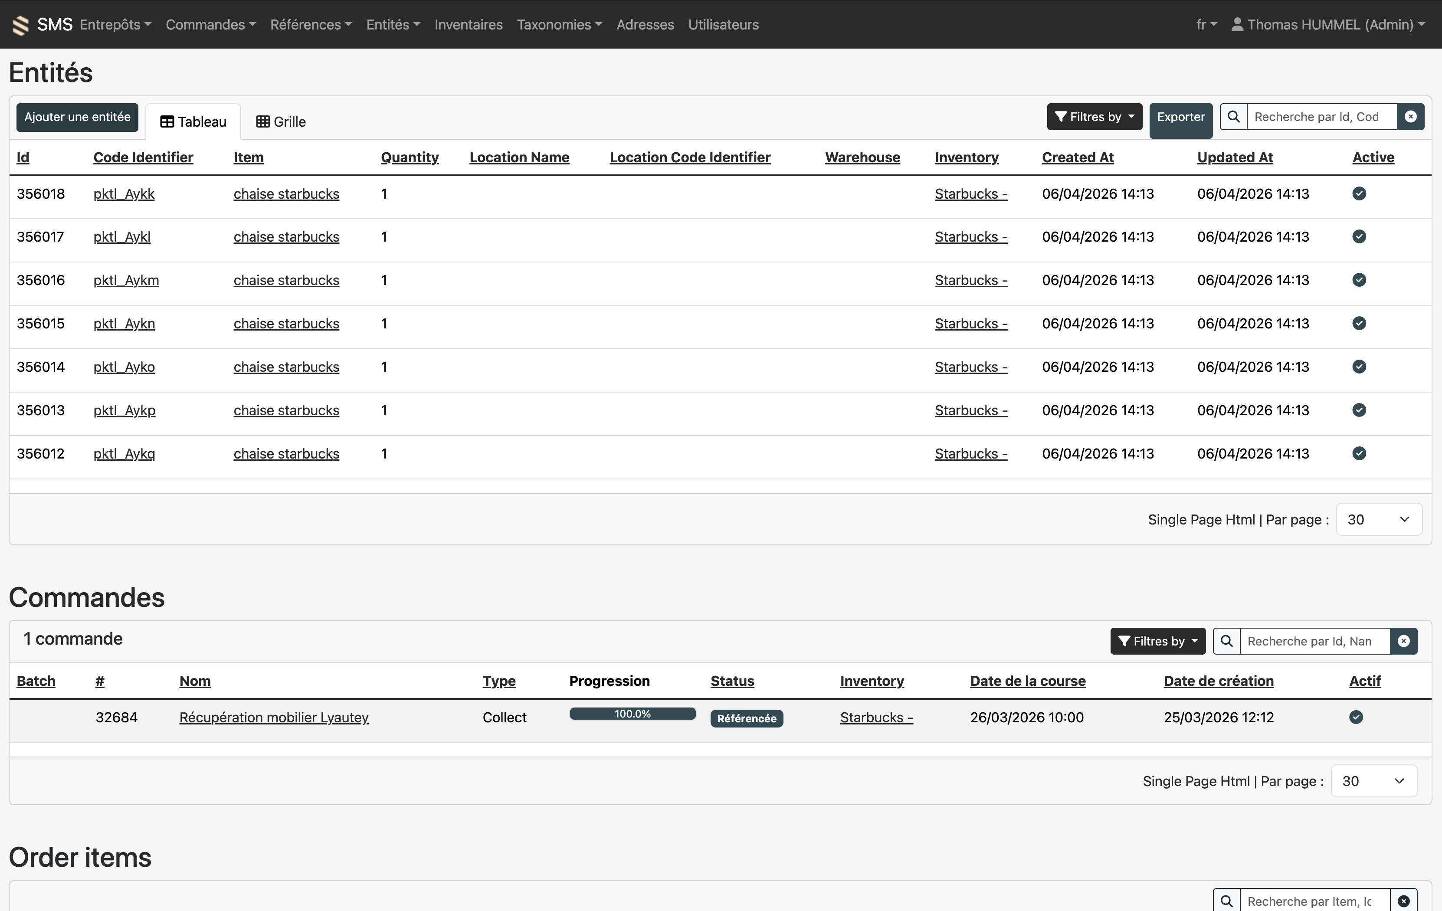
Task: Clear the Order items search with the x icon
Action: tap(1404, 900)
